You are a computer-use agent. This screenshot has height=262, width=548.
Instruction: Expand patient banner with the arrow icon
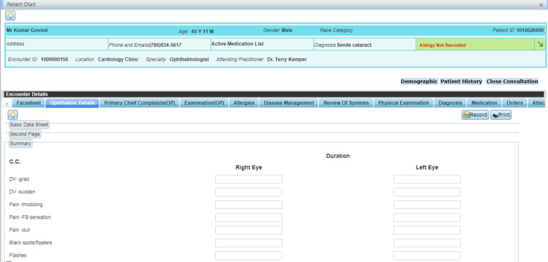pyautogui.click(x=541, y=44)
